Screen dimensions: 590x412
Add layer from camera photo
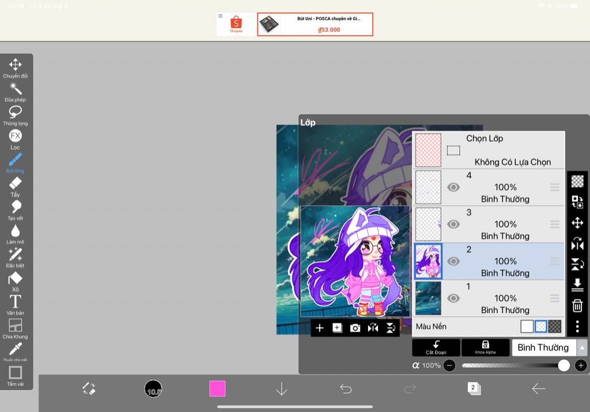point(355,328)
